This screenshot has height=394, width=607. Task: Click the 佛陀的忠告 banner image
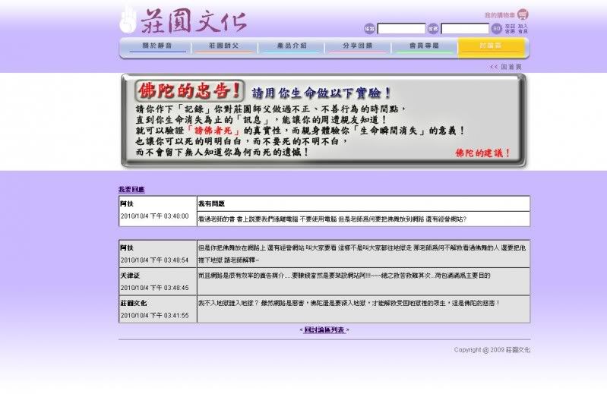(x=324, y=121)
